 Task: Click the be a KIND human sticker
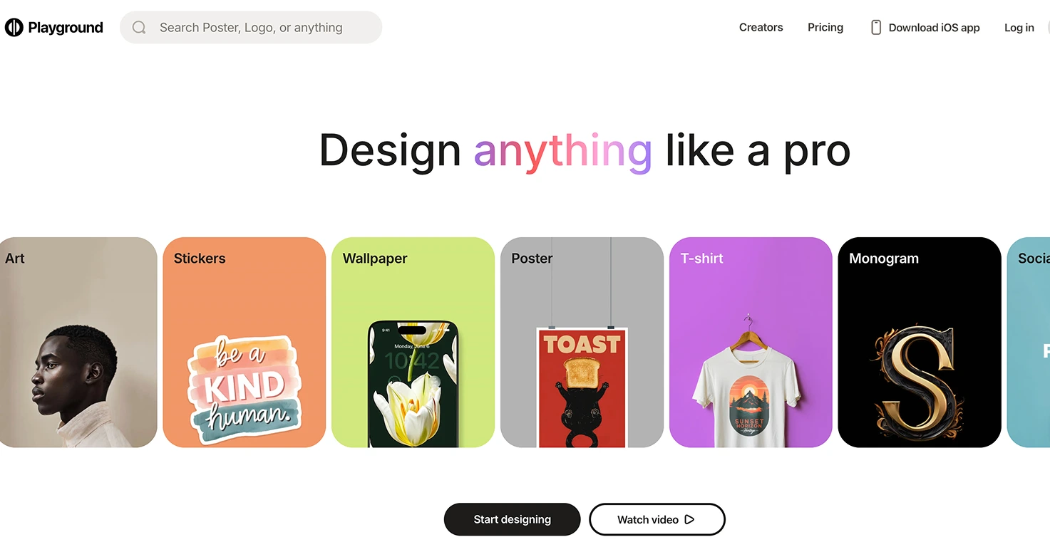click(244, 389)
